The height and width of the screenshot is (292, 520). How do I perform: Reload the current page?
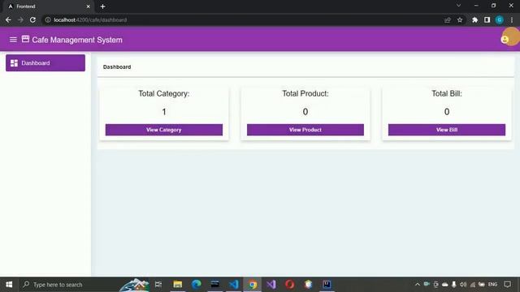pos(32,19)
